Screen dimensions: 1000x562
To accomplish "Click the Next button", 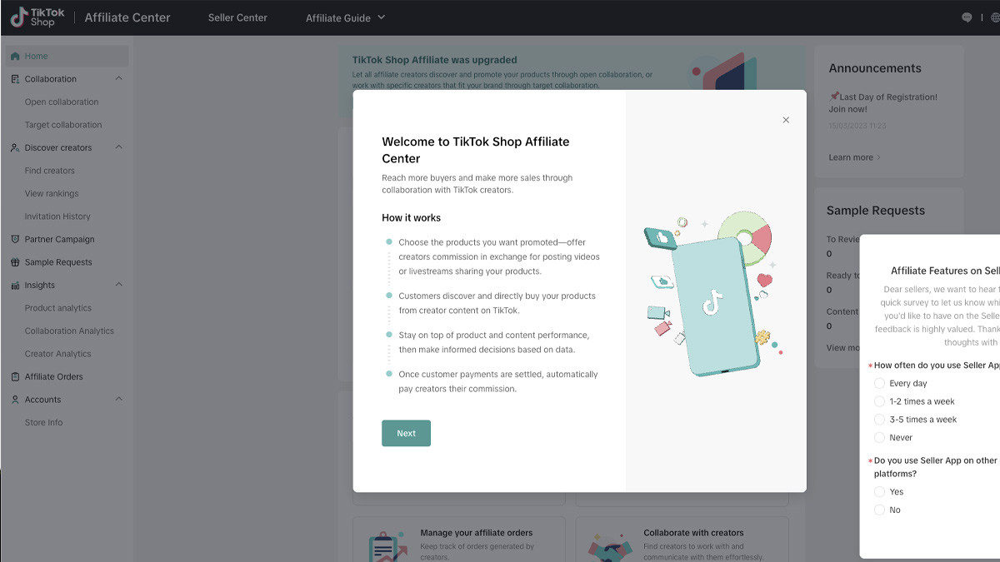I will 406,433.
